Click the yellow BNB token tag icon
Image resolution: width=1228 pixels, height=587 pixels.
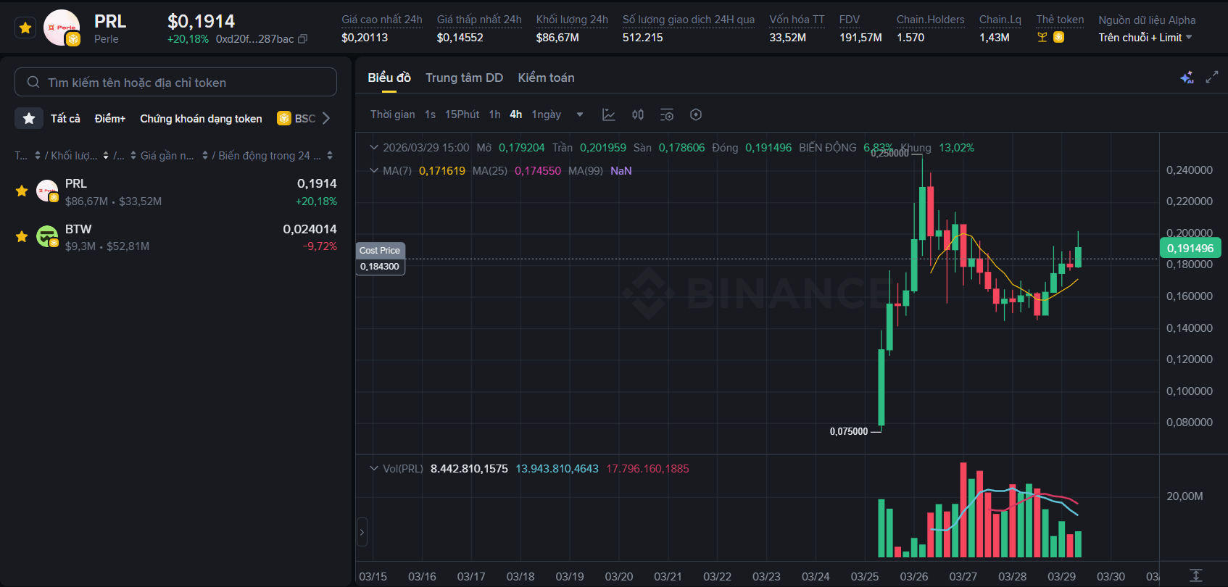[x=1058, y=37]
